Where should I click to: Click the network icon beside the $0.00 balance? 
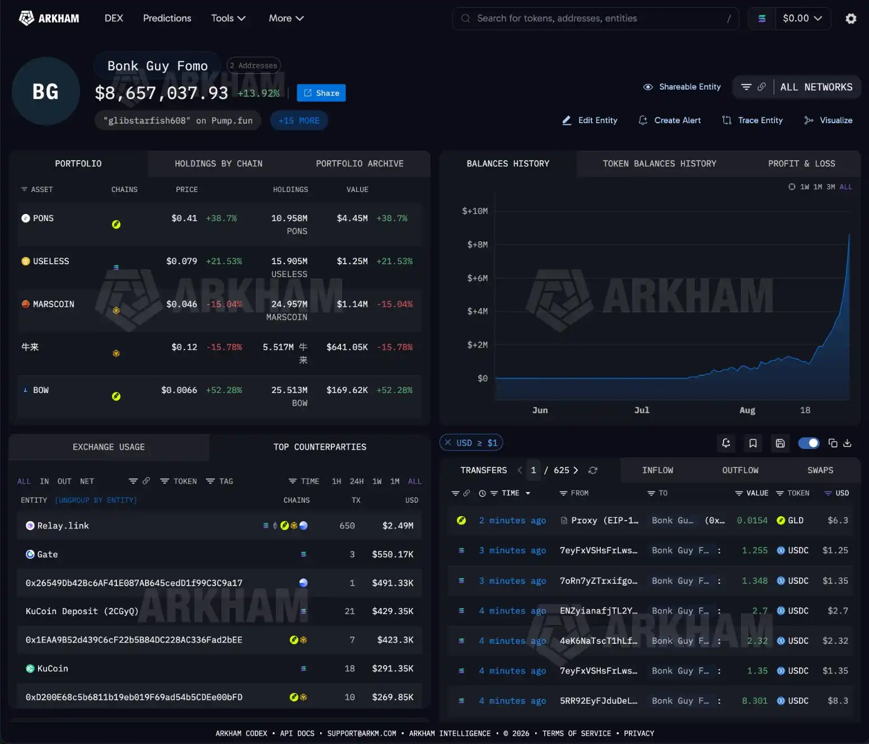[761, 18]
